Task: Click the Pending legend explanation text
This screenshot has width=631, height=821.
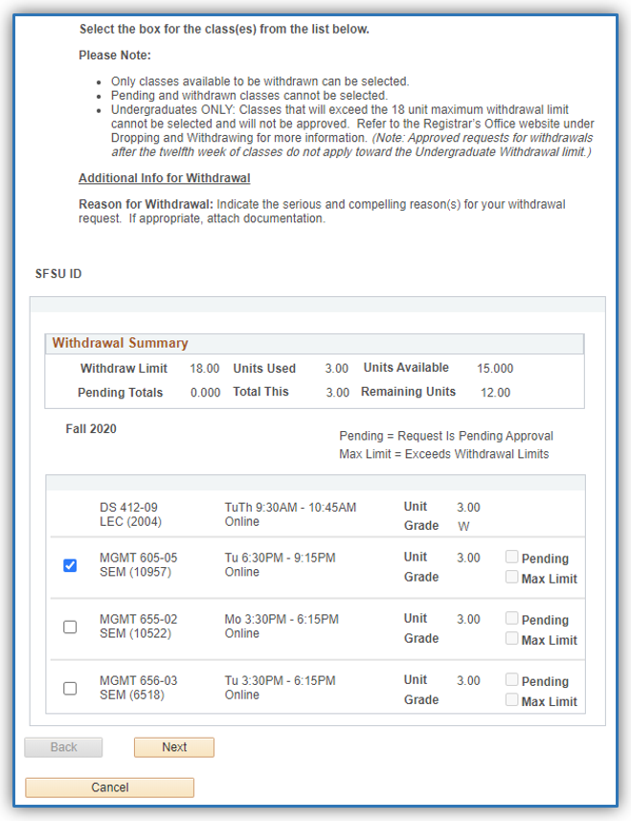Action: pos(446,436)
